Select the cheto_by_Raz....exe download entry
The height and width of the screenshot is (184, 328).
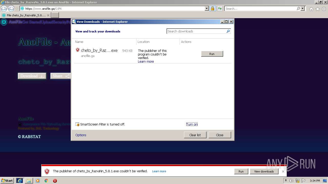(x=99, y=51)
